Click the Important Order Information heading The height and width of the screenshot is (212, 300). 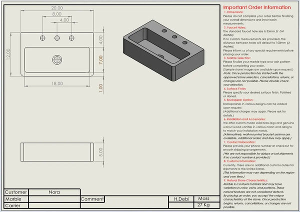click(x=256, y=7)
